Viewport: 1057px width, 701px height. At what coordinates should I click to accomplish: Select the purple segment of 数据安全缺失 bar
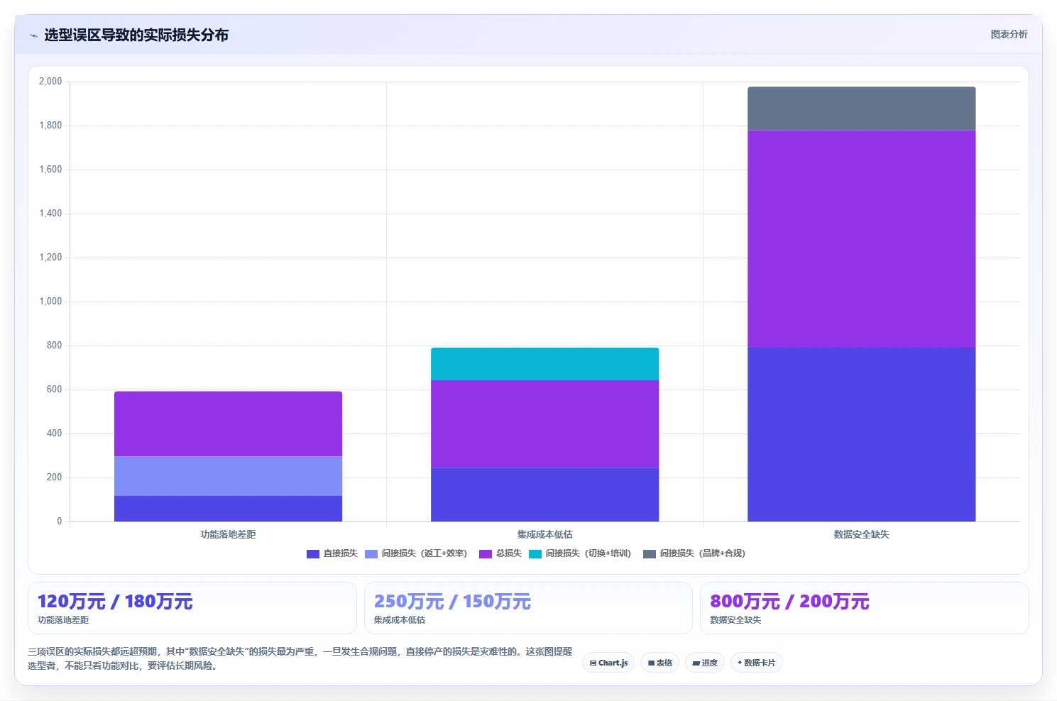click(x=861, y=238)
